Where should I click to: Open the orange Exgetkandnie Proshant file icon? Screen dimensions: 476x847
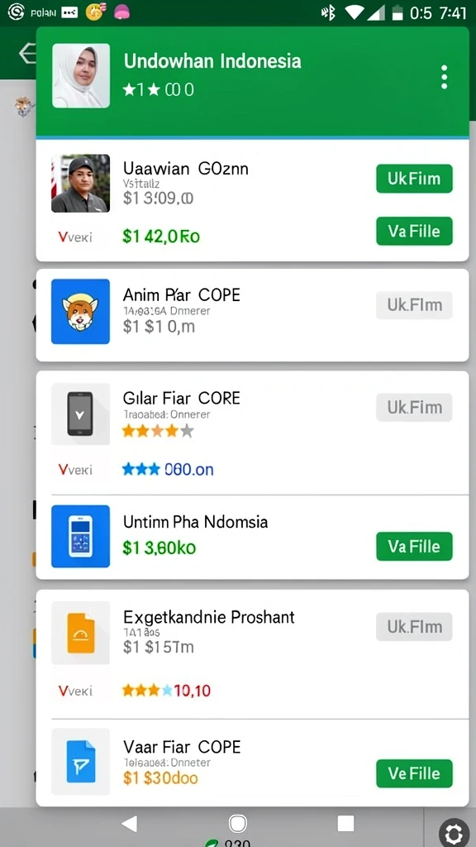(x=80, y=633)
